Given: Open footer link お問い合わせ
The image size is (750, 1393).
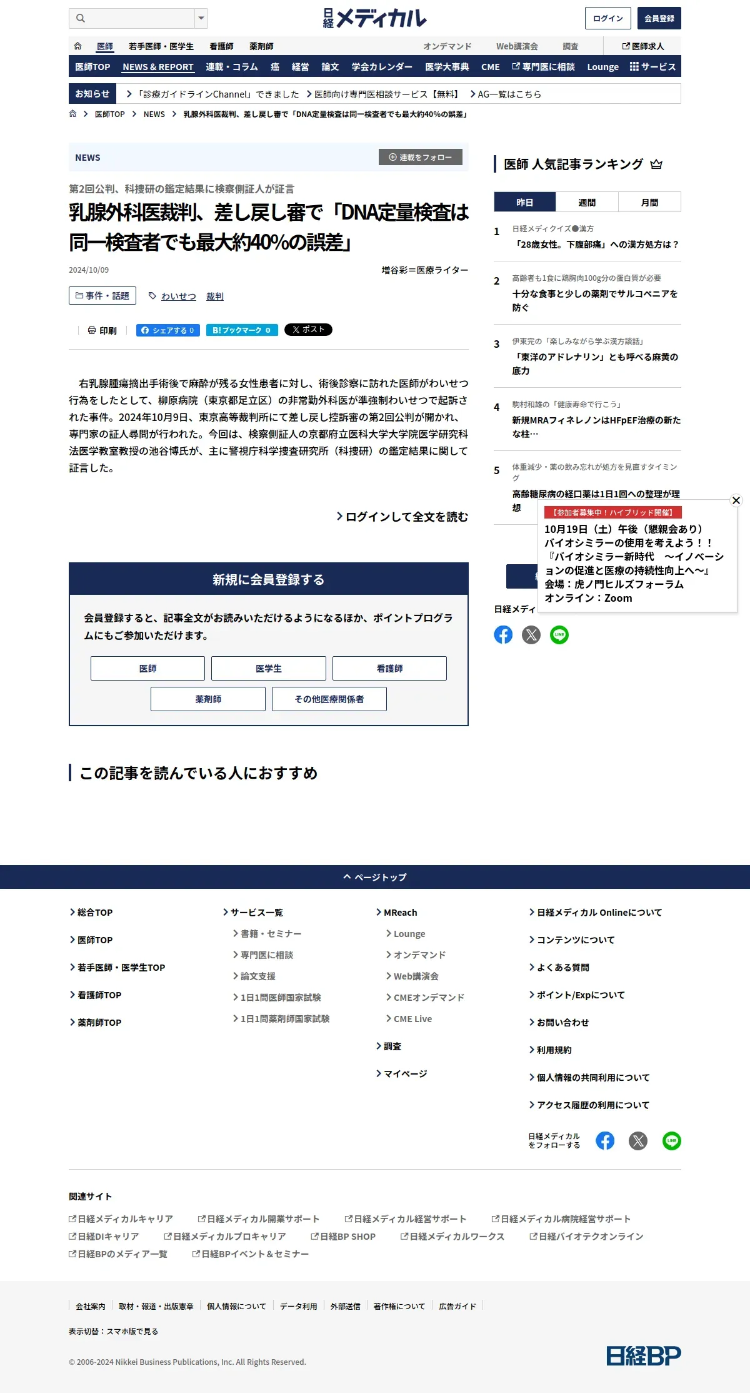Looking at the screenshot, I should click(559, 1023).
